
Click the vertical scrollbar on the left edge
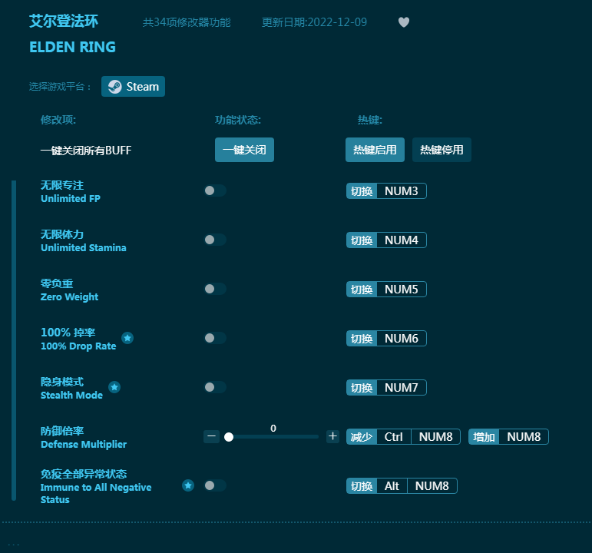click(14, 340)
